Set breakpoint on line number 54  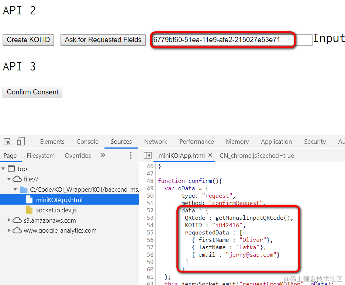[150, 225]
